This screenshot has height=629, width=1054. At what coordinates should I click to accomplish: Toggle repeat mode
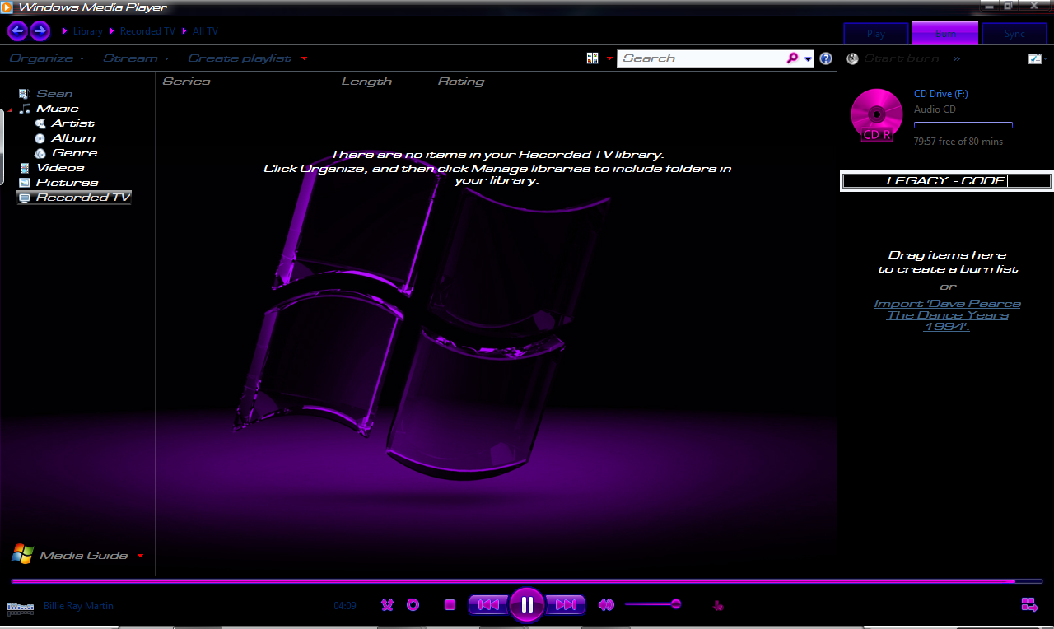click(413, 605)
